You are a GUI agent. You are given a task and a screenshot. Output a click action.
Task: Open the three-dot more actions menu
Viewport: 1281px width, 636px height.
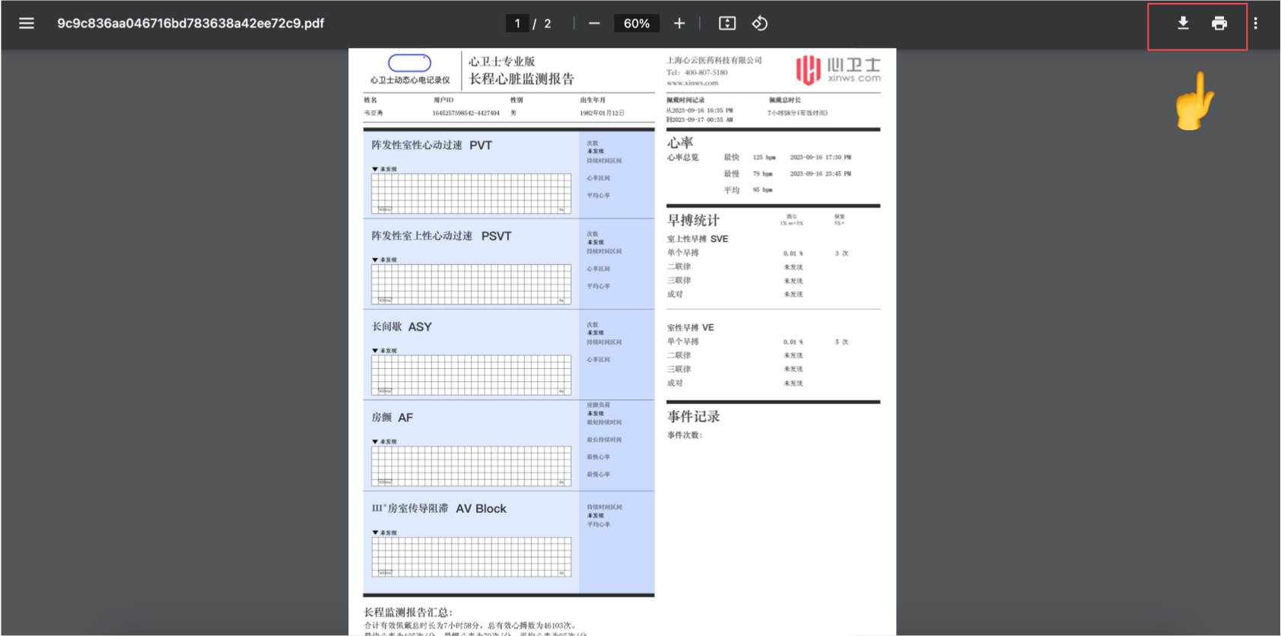point(1256,24)
